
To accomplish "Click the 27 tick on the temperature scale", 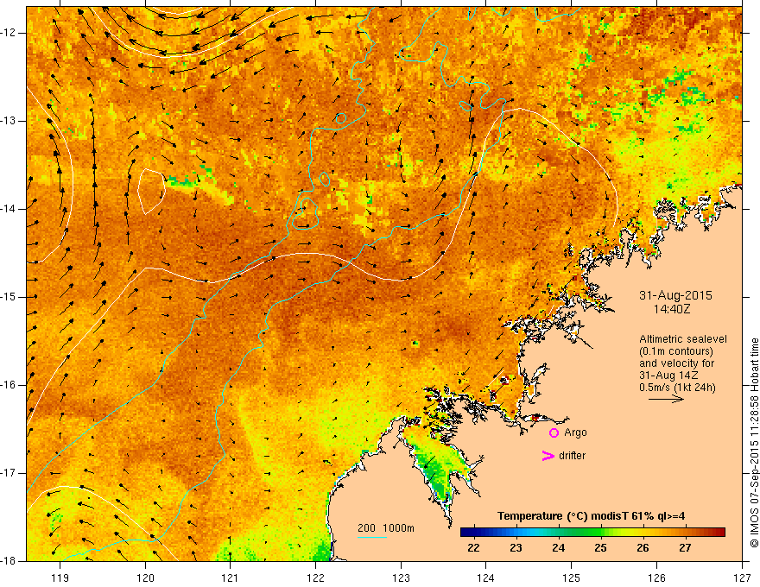I will 685,548.
